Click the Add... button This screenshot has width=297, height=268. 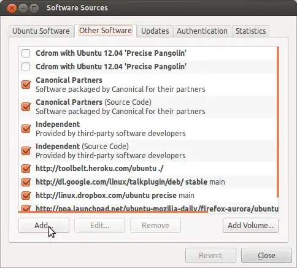44,225
